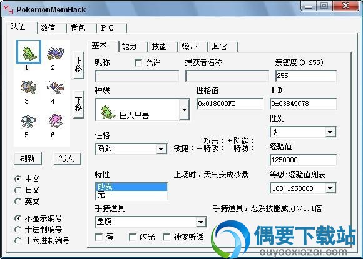Click the 性格值 field 0x018000FD
363x259 pixels.
[x=230, y=104]
